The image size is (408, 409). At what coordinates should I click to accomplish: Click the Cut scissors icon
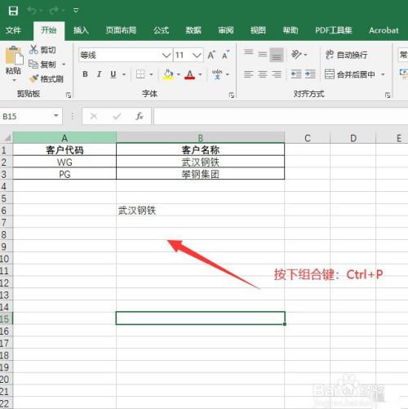(x=33, y=50)
